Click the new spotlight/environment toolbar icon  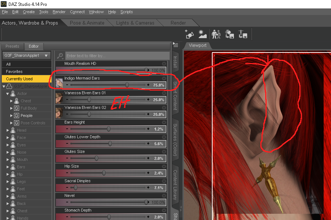[202, 34]
